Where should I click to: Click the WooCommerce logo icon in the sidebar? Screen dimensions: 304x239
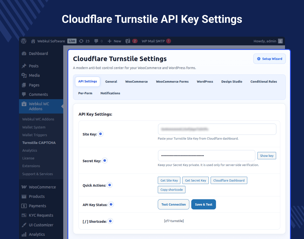tap(24, 187)
